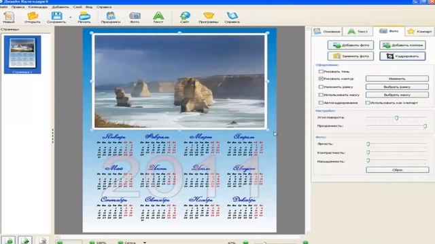Click the Сентябрь month title on the calendar
The width and height of the screenshot is (435, 244).
(x=114, y=199)
